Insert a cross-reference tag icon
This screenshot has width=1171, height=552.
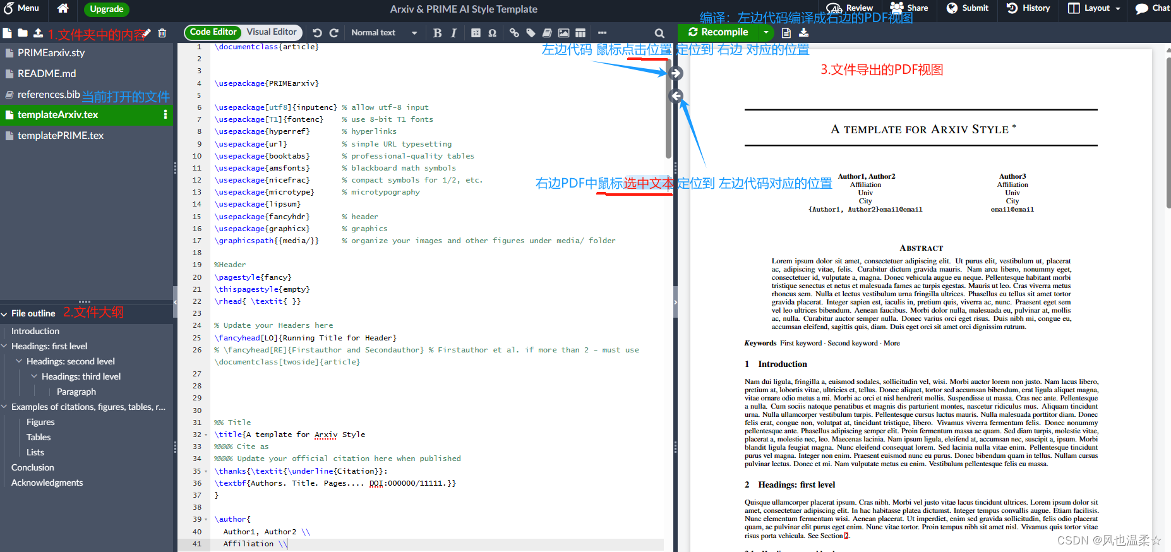click(x=531, y=33)
